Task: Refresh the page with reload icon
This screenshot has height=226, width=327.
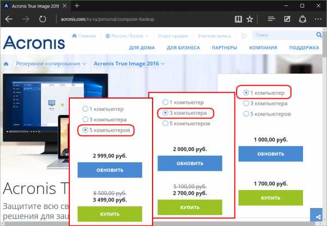Action: click(42, 19)
